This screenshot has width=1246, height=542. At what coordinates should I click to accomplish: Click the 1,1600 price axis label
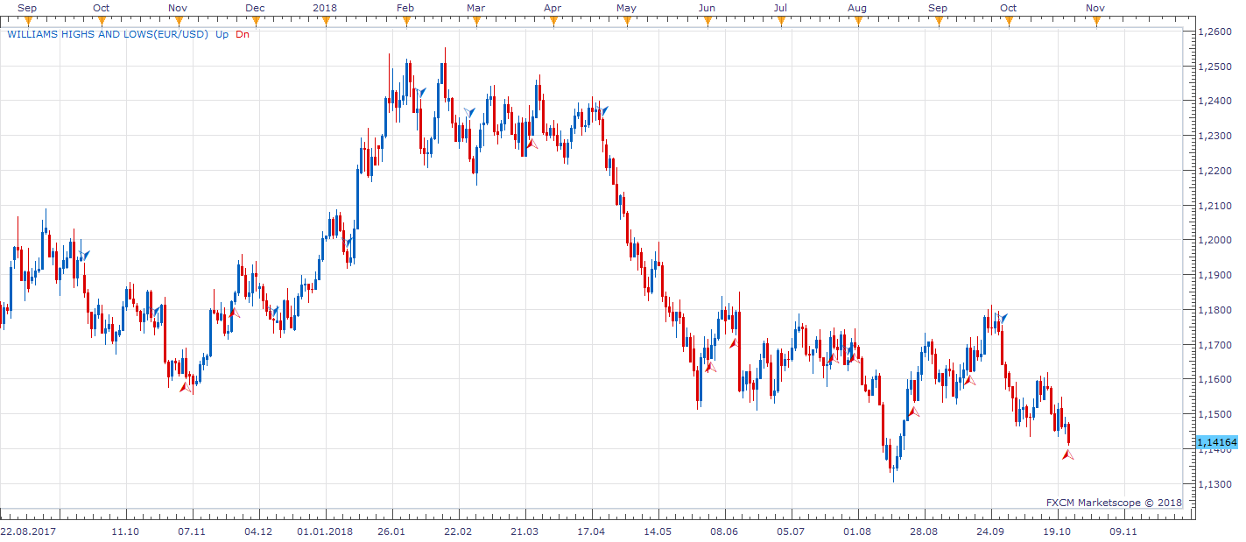pos(1213,380)
